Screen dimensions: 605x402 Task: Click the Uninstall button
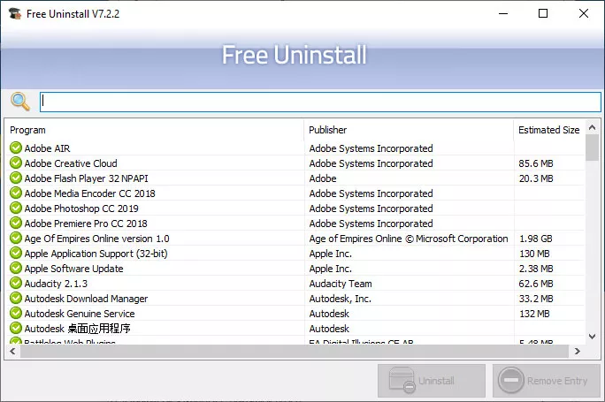pos(432,381)
